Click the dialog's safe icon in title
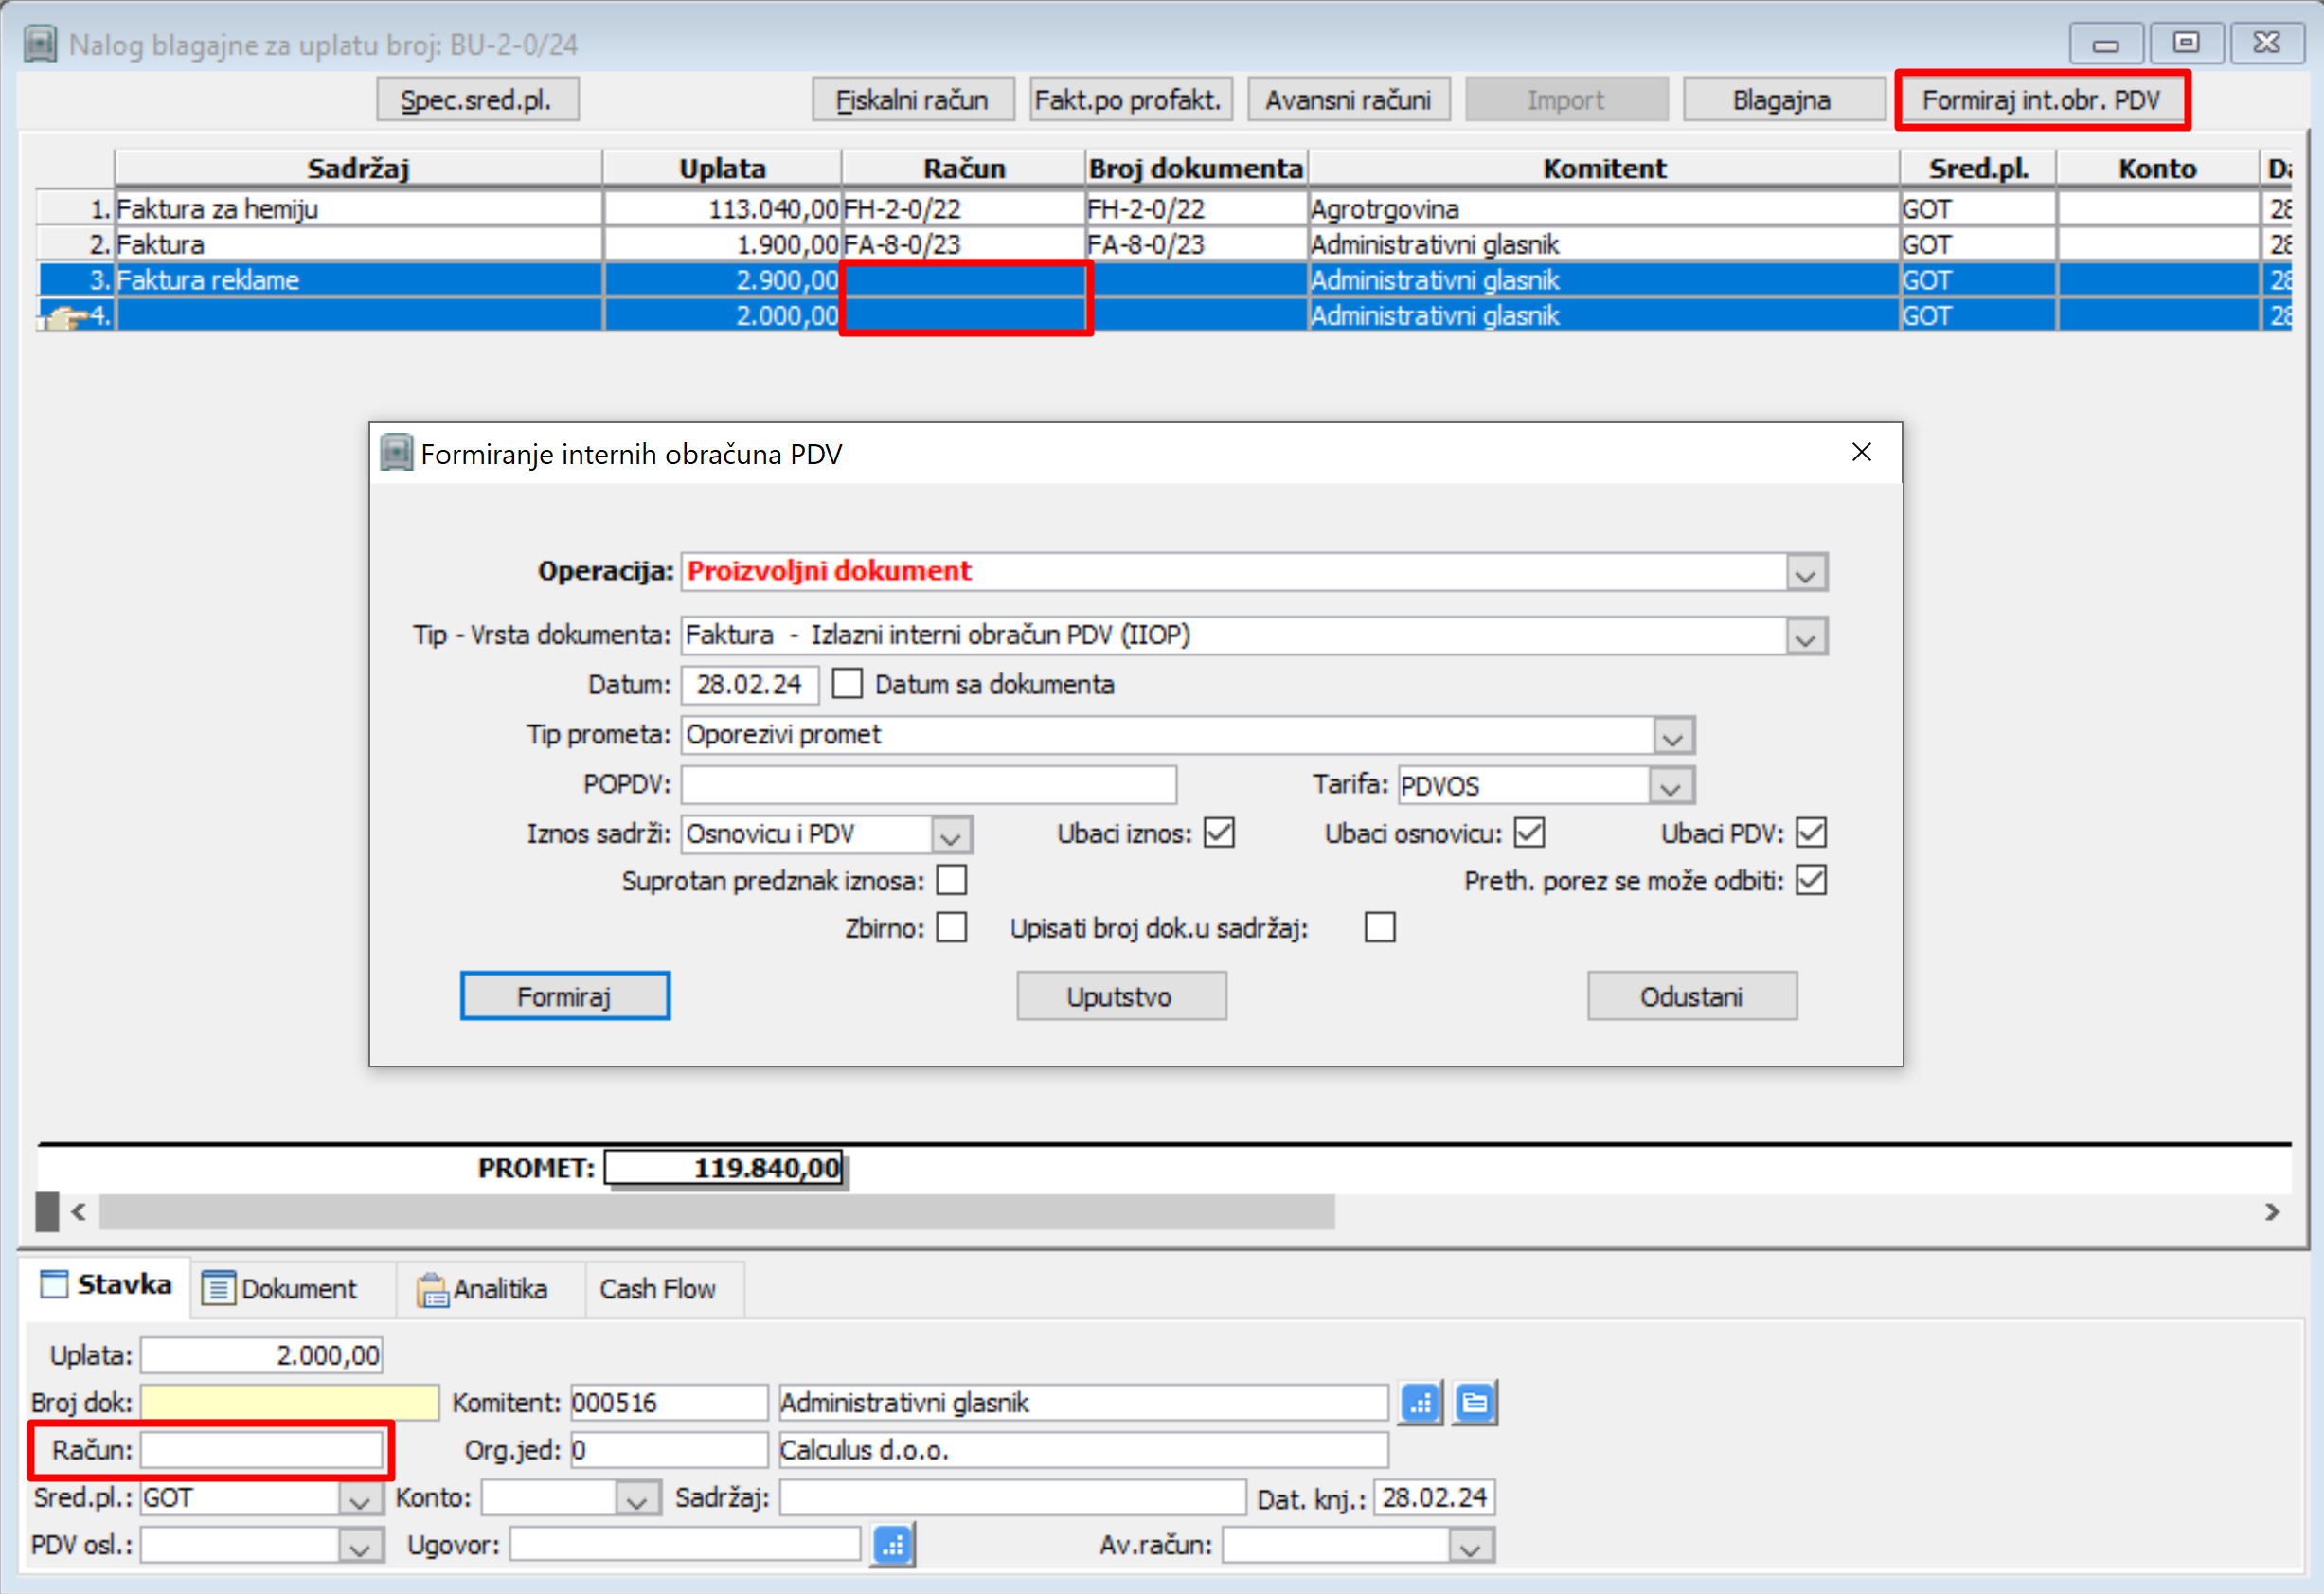The image size is (2324, 1594). tap(397, 454)
